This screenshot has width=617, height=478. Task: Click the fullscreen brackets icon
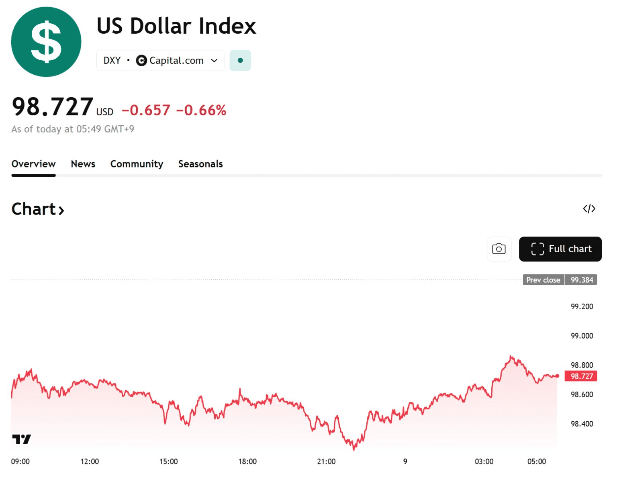537,249
